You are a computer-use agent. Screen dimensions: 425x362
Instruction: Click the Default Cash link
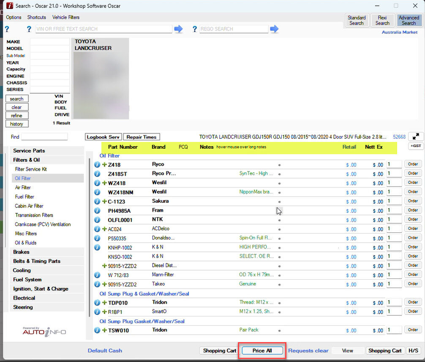pos(105,350)
